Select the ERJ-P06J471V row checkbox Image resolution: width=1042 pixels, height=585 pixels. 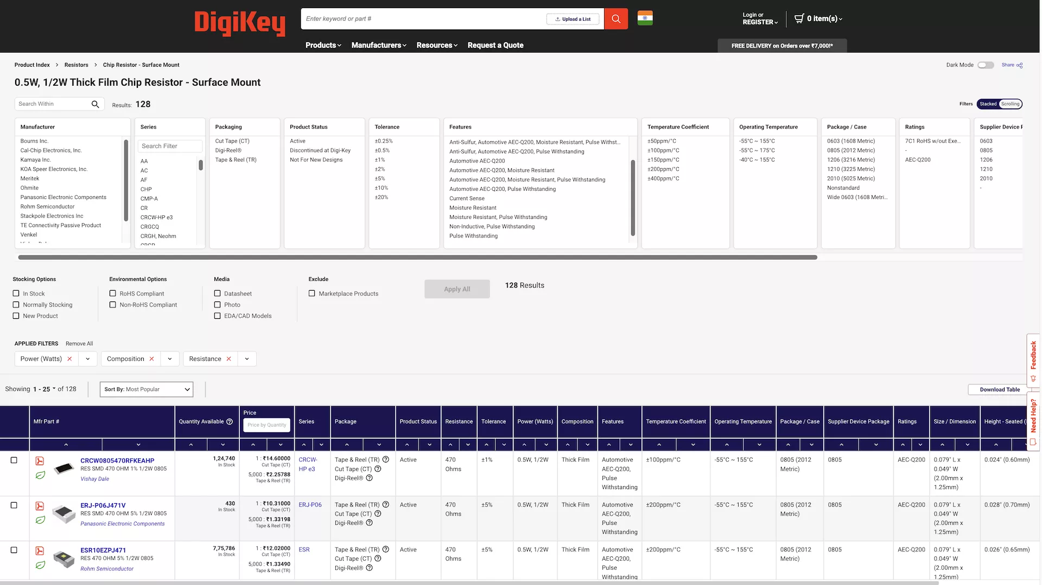click(x=14, y=505)
